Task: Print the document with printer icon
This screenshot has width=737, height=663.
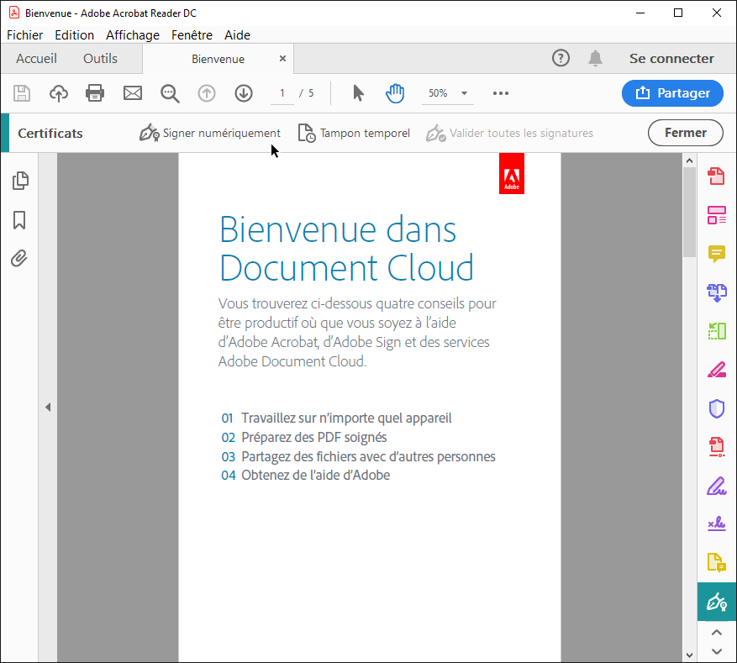Action: click(95, 93)
